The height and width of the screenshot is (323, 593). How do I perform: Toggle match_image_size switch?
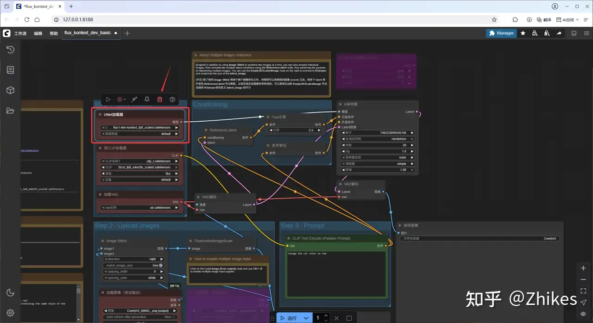pos(161,266)
